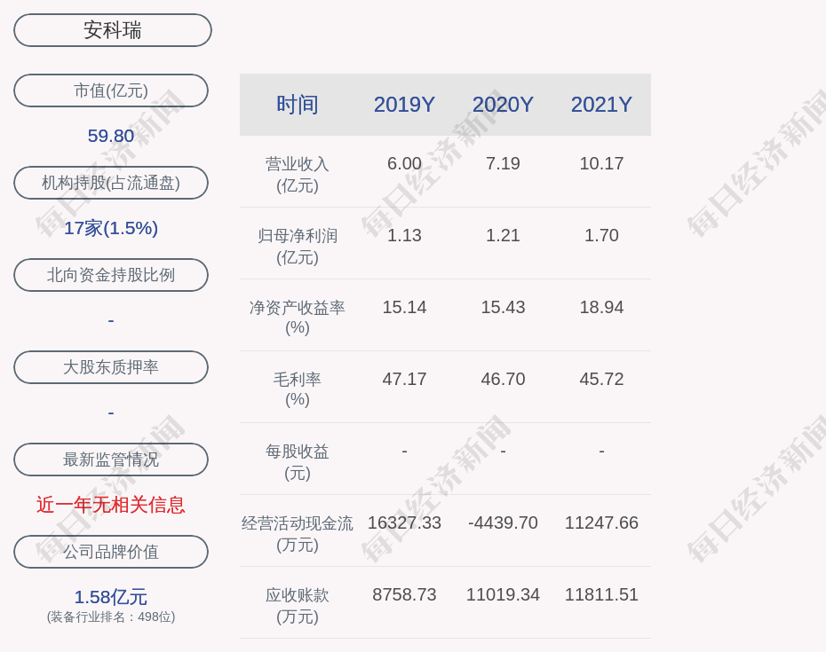
Task: Click the 2019Y 应收账款 value 8758.73
Action: pos(404,594)
